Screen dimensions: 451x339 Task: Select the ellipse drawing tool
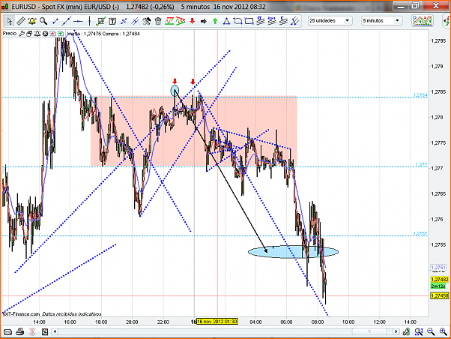(237, 21)
